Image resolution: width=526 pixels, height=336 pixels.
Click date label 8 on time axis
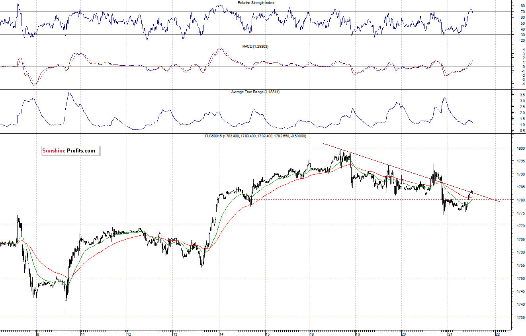pos(37,334)
